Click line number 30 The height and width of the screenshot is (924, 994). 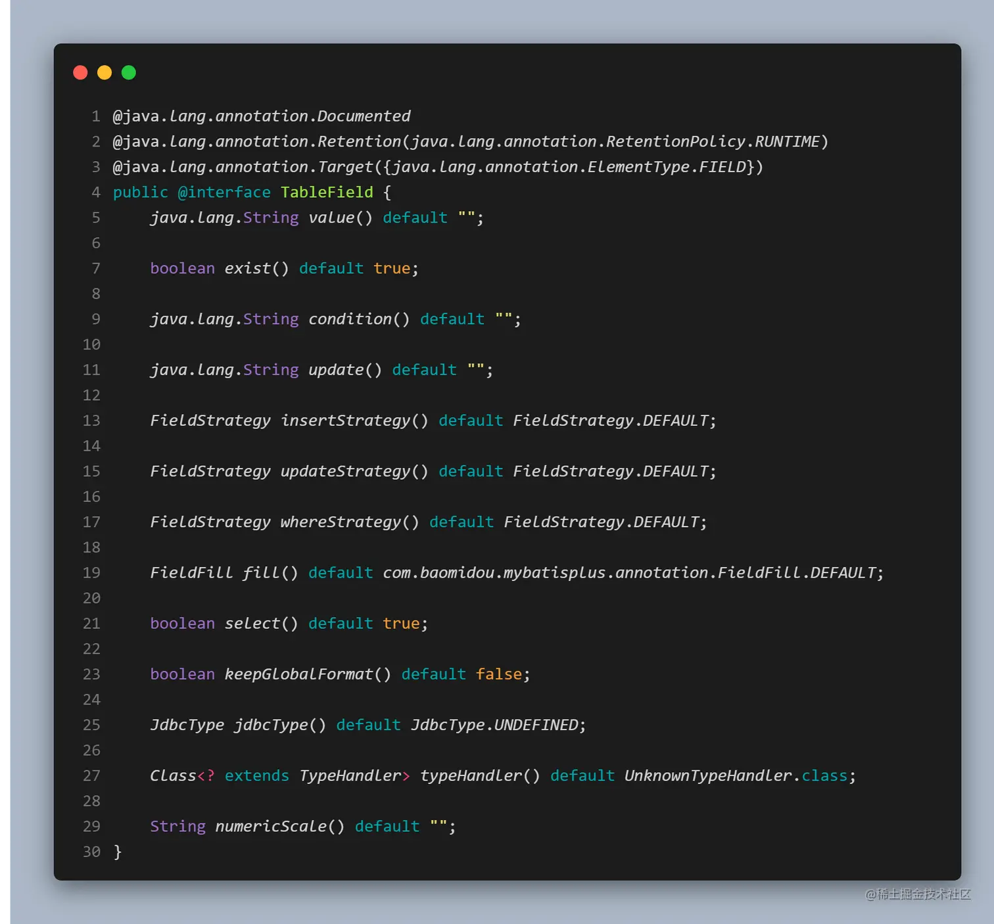91,852
